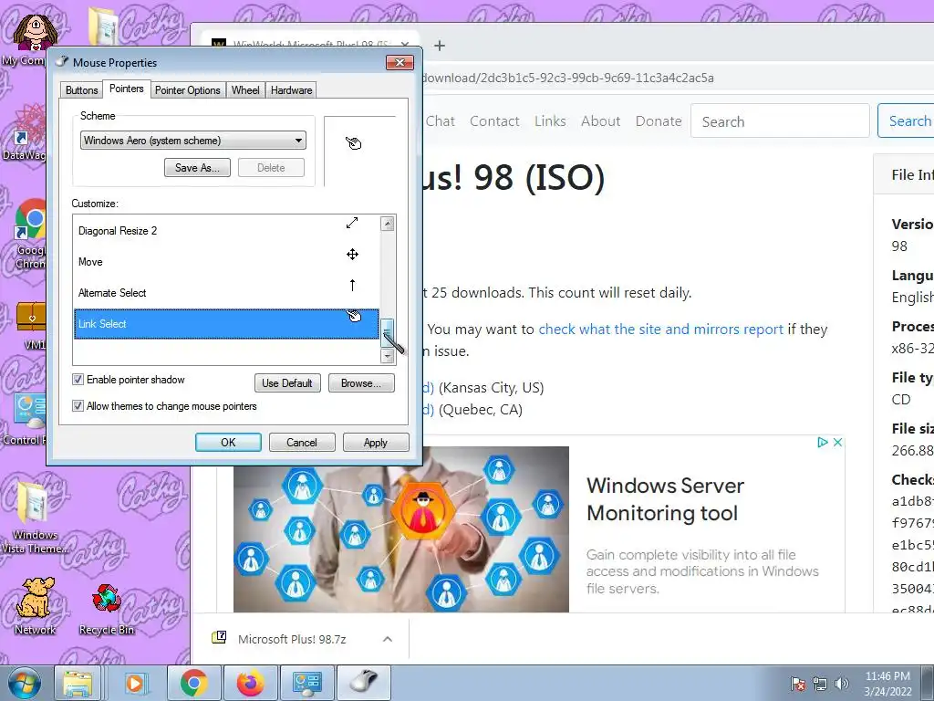Switch to the Control Panel taskbar item
This screenshot has width=934, height=701.
pyautogui.click(x=307, y=683)
